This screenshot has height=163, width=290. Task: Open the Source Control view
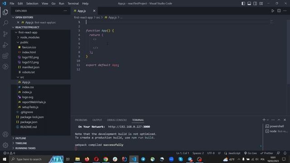click(x=5, y=34)
